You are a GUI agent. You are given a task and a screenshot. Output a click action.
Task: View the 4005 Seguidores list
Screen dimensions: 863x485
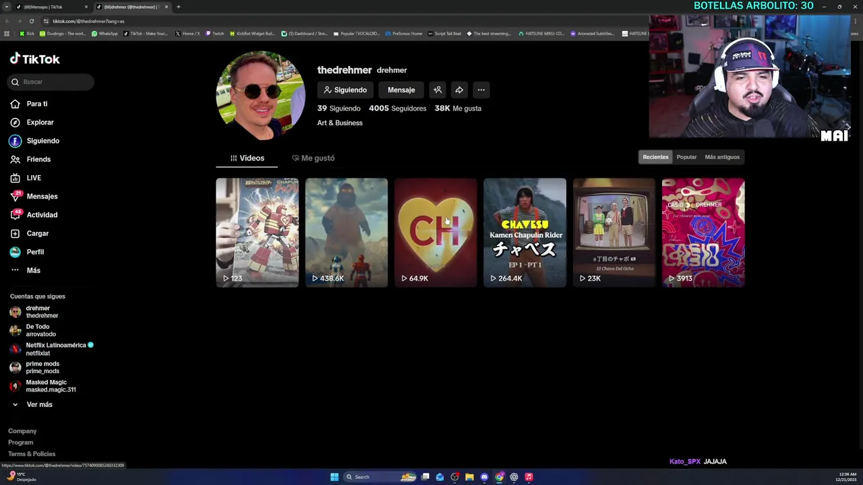pyautogui.click(x=398, y=108)
